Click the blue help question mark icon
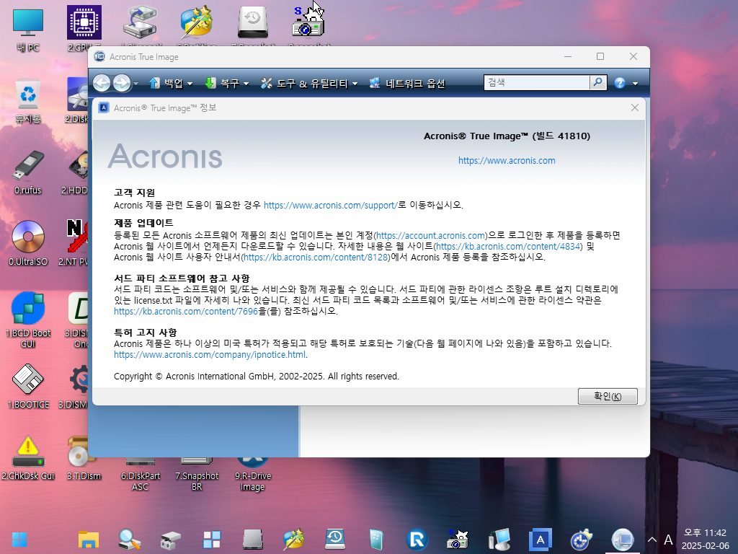 pos(620,83)
